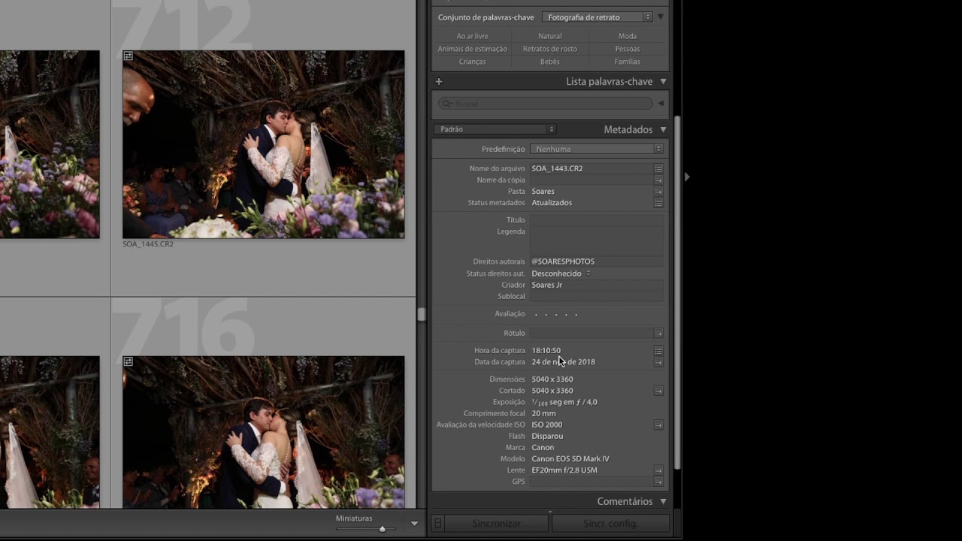
Task: Click the GPS input field
Action: point(591,482)
